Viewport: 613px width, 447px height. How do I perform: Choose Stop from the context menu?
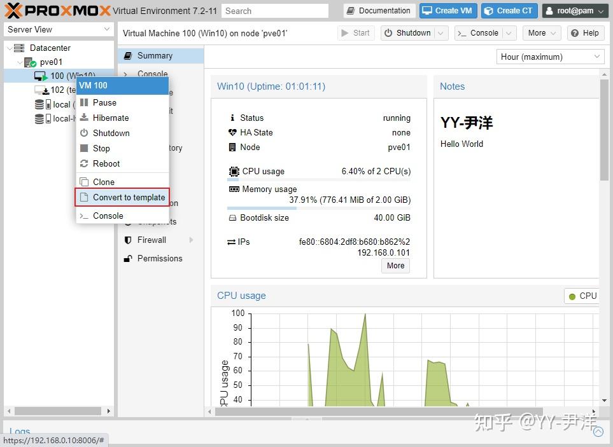click(x=122, y=148)
